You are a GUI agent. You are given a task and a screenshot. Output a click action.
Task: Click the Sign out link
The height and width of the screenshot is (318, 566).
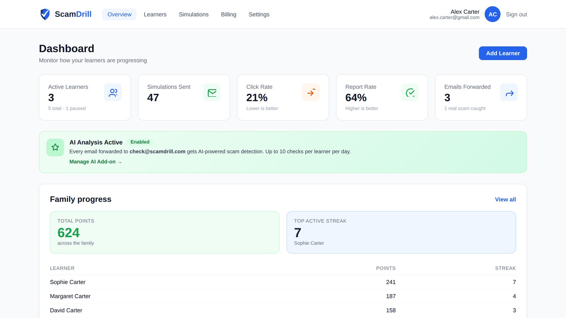tap(516, 14)
